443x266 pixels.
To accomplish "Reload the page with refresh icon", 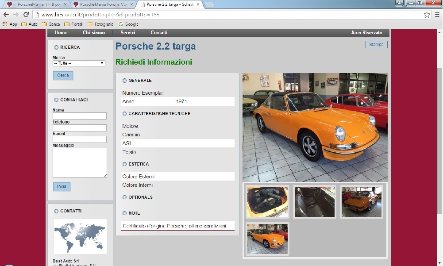I will click(x=26, y=15).
